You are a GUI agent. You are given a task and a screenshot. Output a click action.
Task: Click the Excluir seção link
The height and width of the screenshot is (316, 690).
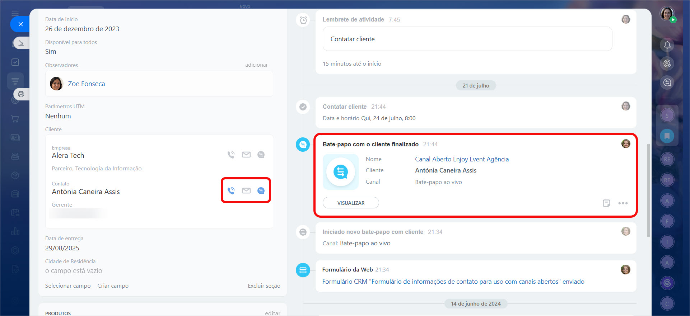264,286
